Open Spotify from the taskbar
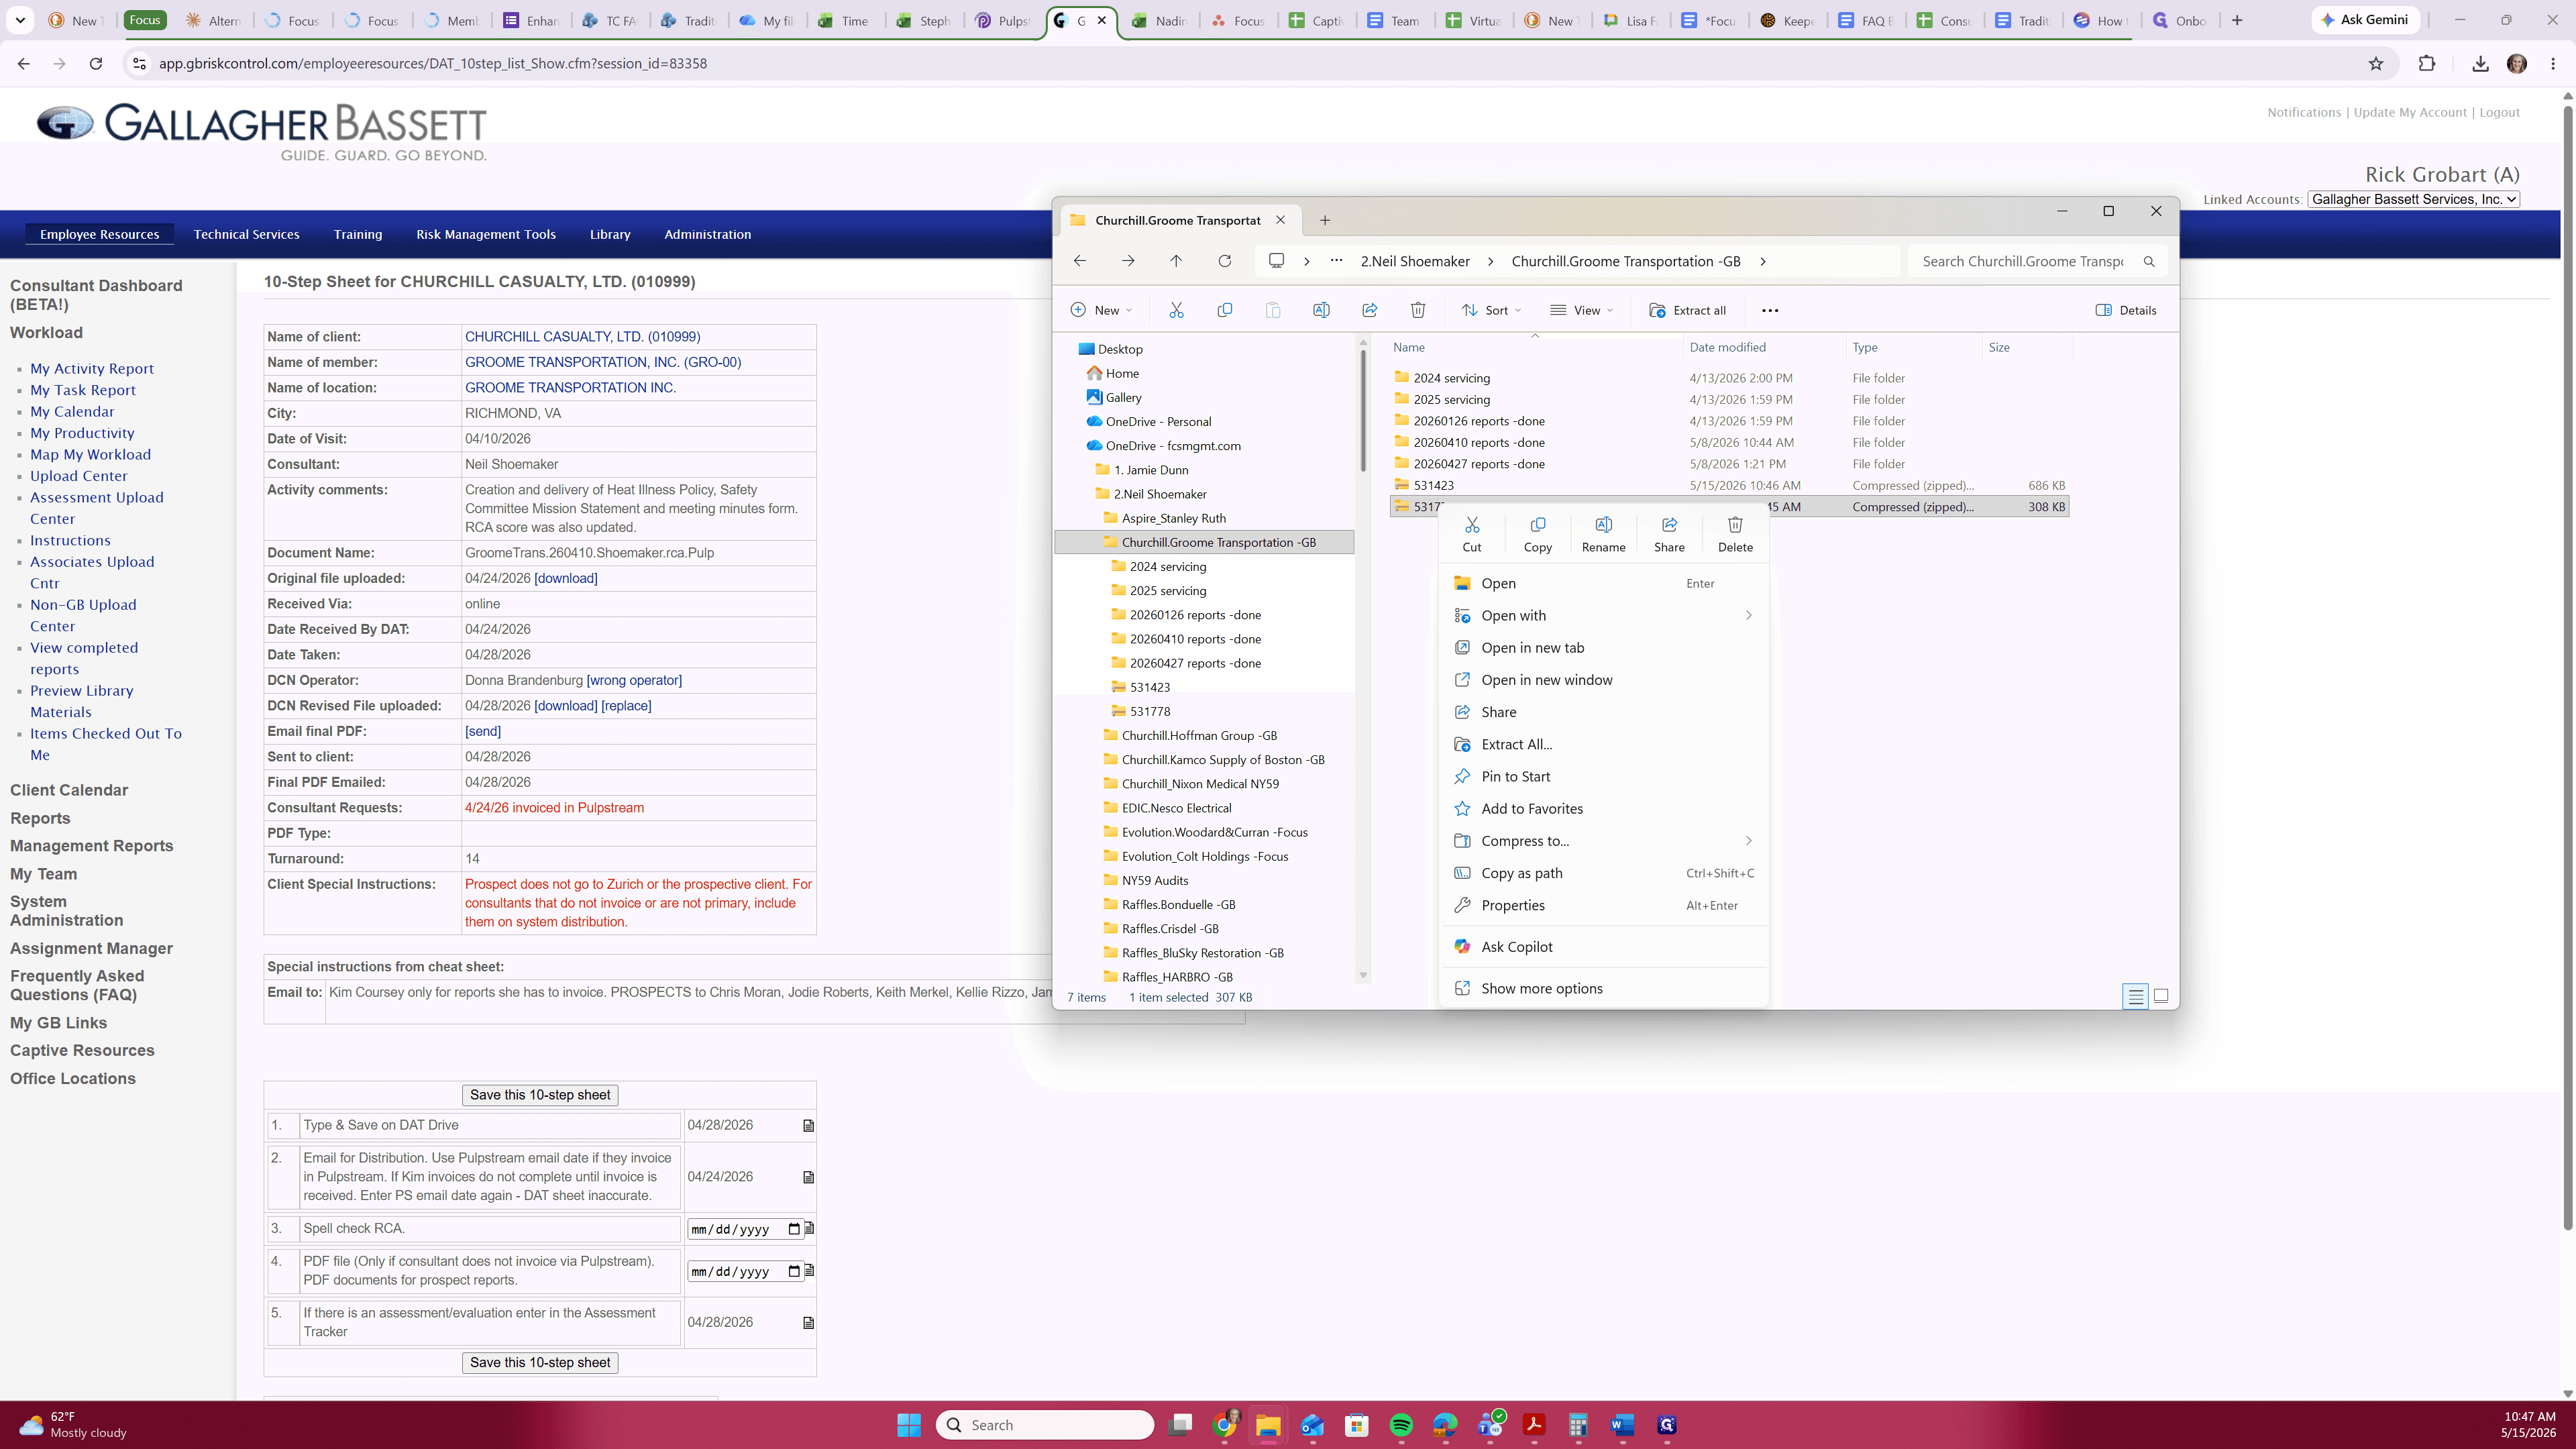2576x1449 pixels. (x=1401, y=1425)
